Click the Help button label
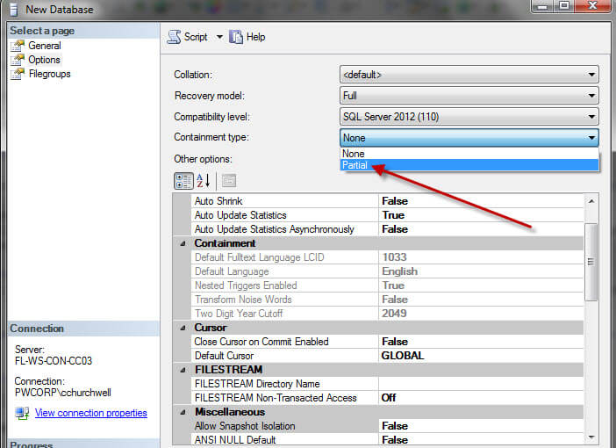The image size is (616, 448). (x=255, y=37)
